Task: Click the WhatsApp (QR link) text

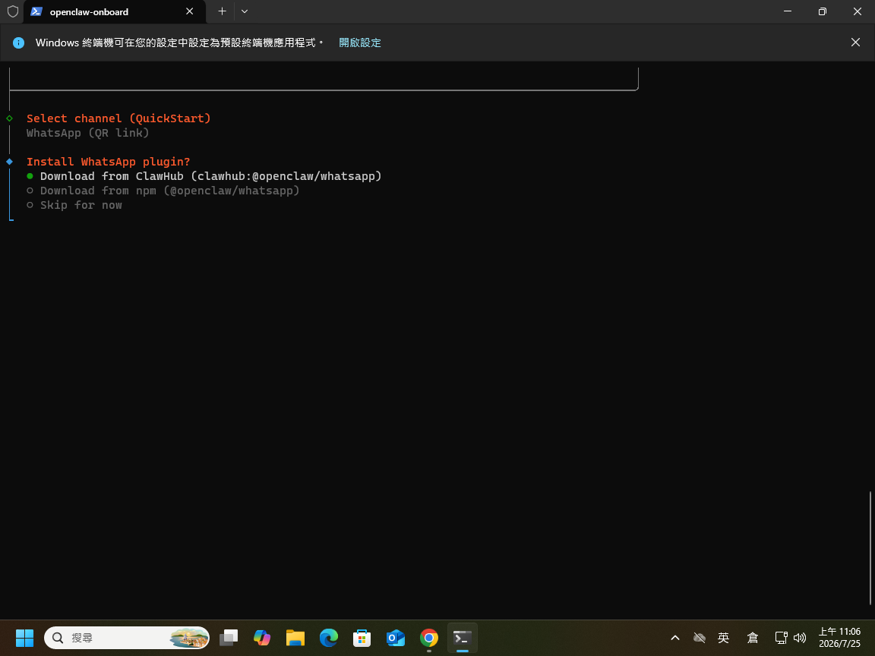Action: click(x=87, y=133)
